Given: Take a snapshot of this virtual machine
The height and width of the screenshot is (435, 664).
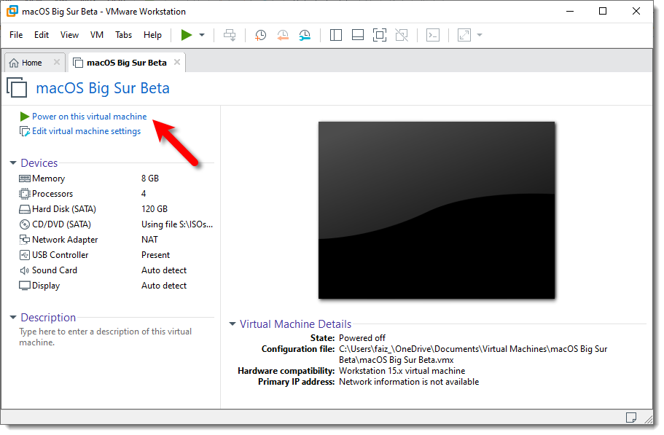Looking at the screenshot, I should (x=260, y=35).
